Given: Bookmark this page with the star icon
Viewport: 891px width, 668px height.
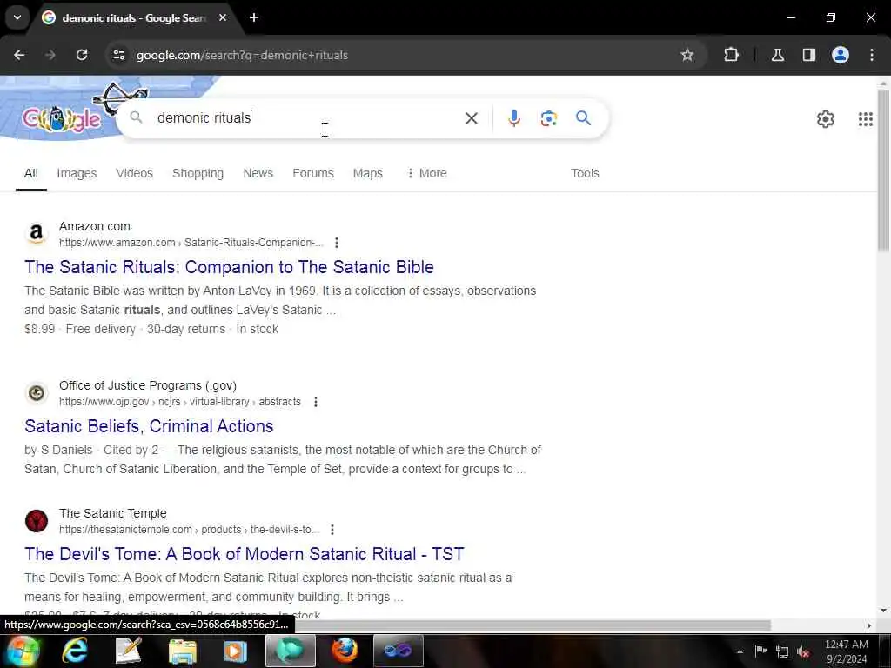Looking at the screenshot, I should pyautogui.click(x=687, y=55).
